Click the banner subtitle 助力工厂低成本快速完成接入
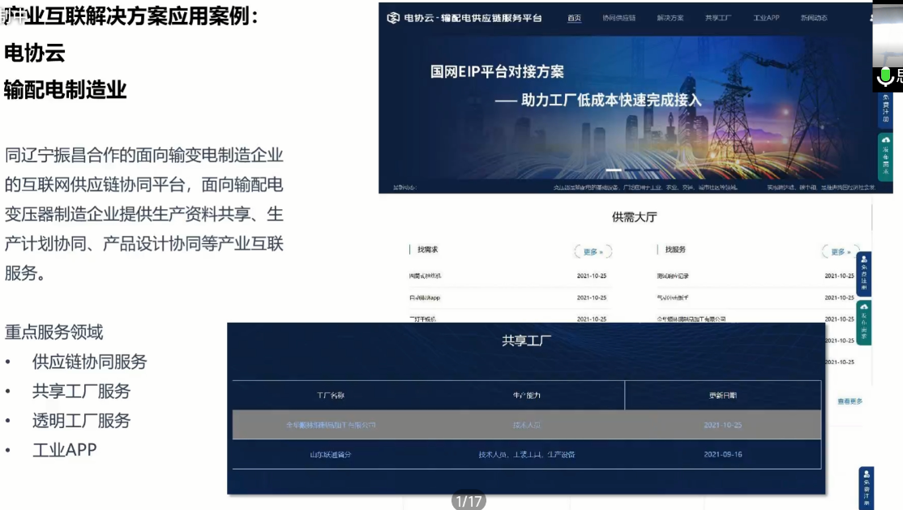The image size is (903, 510). tap(611, 101)
